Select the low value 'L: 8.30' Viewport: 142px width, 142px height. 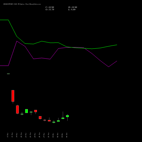(x=72, y=10)
